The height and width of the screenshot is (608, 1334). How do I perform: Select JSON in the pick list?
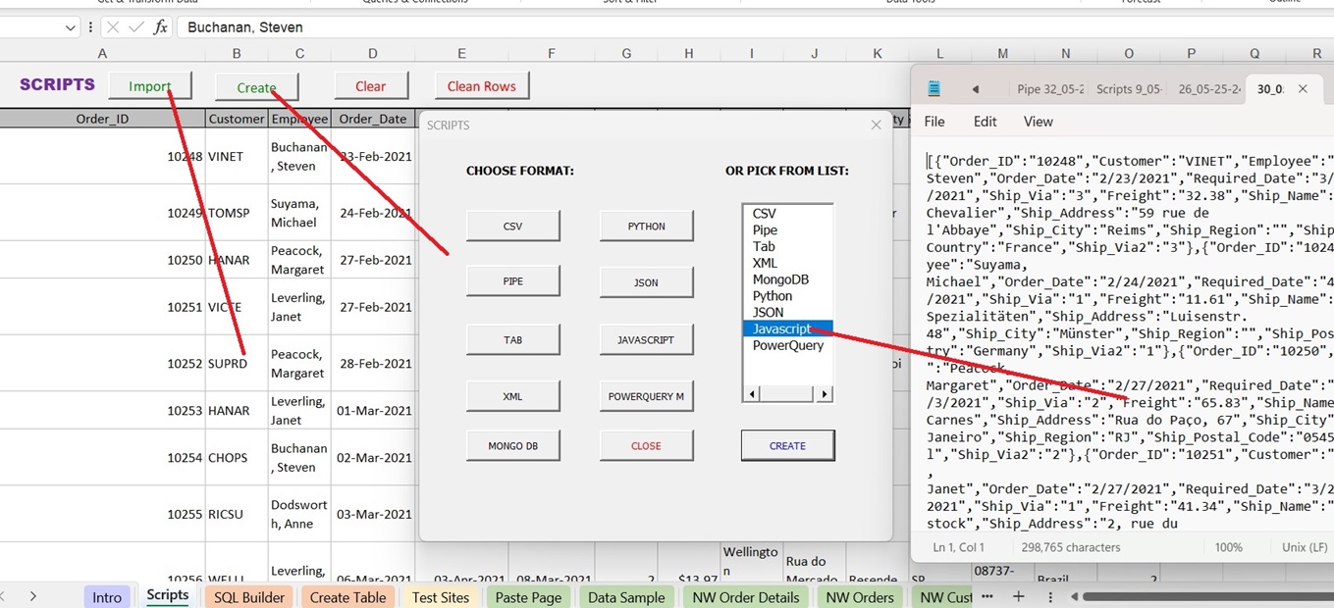[788, 313]
